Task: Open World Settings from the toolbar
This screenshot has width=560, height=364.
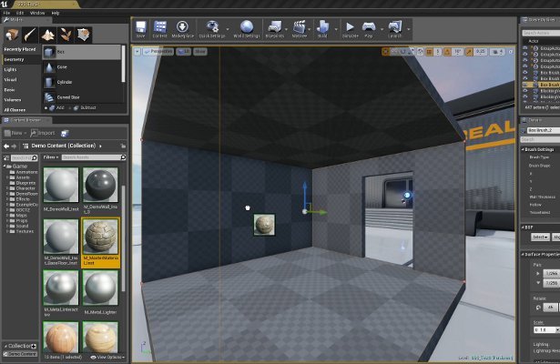Action: pos(247,29)
